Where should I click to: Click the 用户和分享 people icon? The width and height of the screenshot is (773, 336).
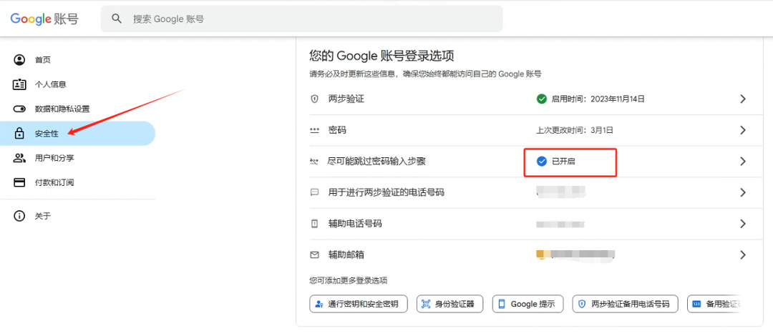pos(19,158)
